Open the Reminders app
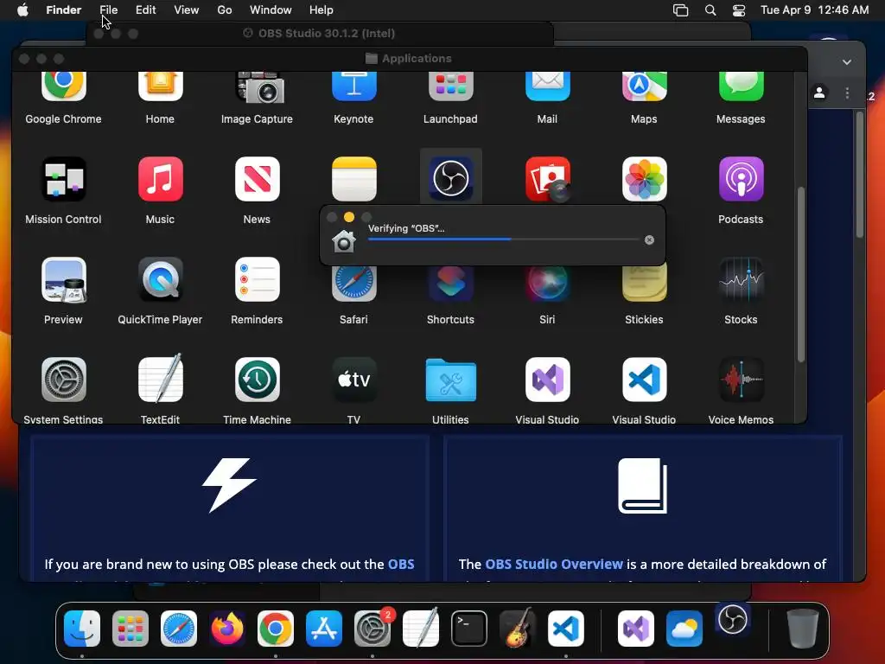The width and height of the screenshot is (885, 664). point(257,280)
